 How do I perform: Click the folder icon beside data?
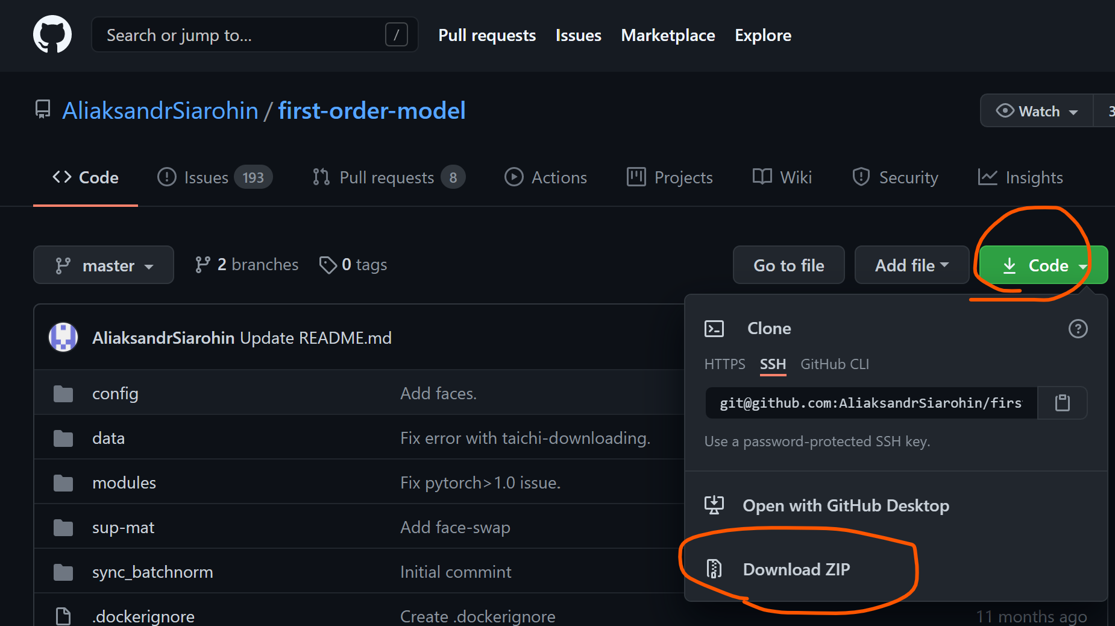pos(63,438)
